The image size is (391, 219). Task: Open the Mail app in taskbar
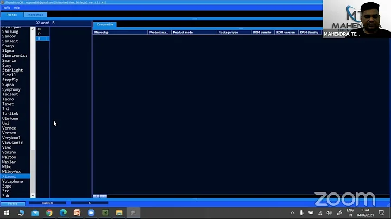pyautogui.click(x=35, y=213)
